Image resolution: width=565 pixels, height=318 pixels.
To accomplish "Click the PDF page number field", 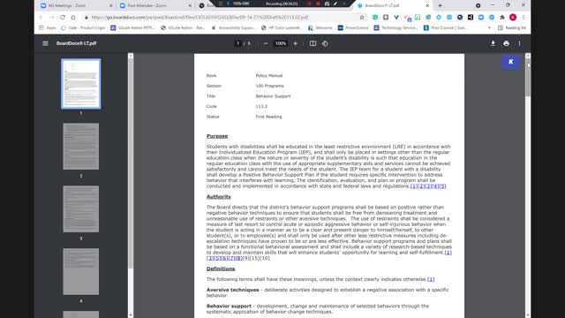I will [x=237, y=43].
